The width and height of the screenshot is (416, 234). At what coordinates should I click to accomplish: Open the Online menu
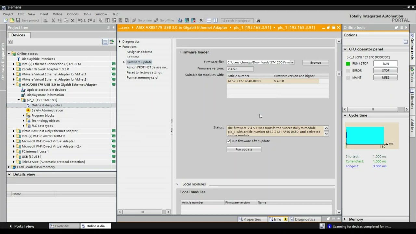58,14
